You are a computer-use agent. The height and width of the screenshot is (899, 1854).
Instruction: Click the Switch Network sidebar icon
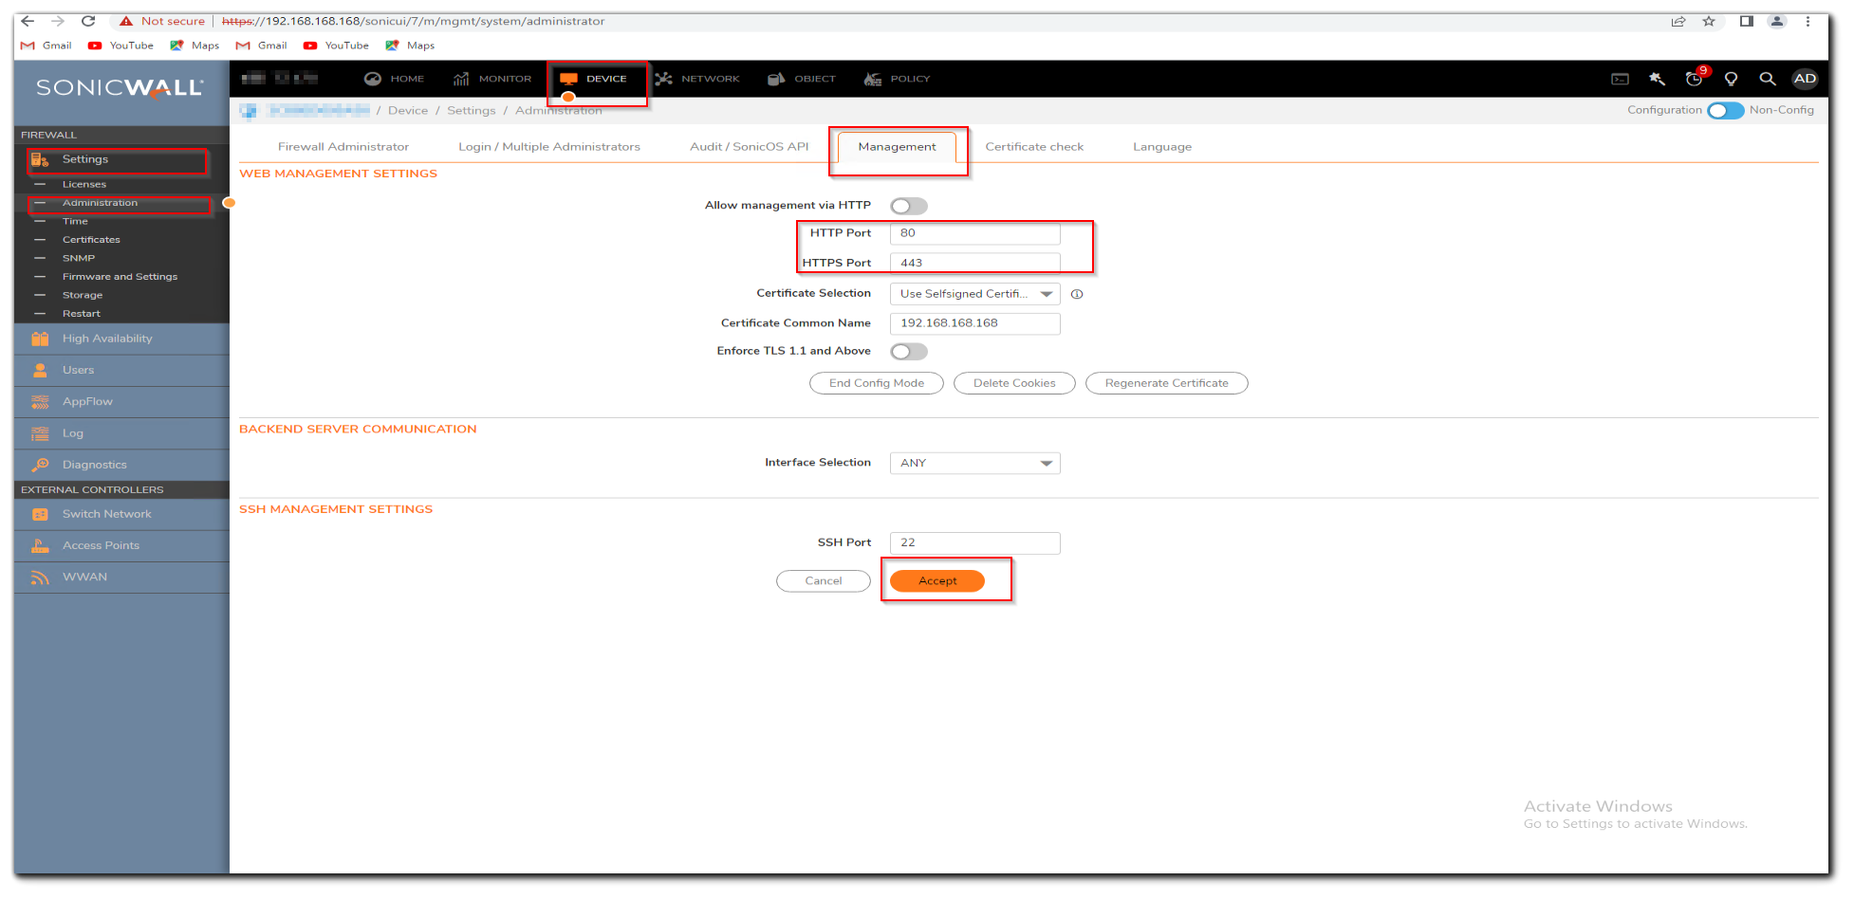[40, 514]
